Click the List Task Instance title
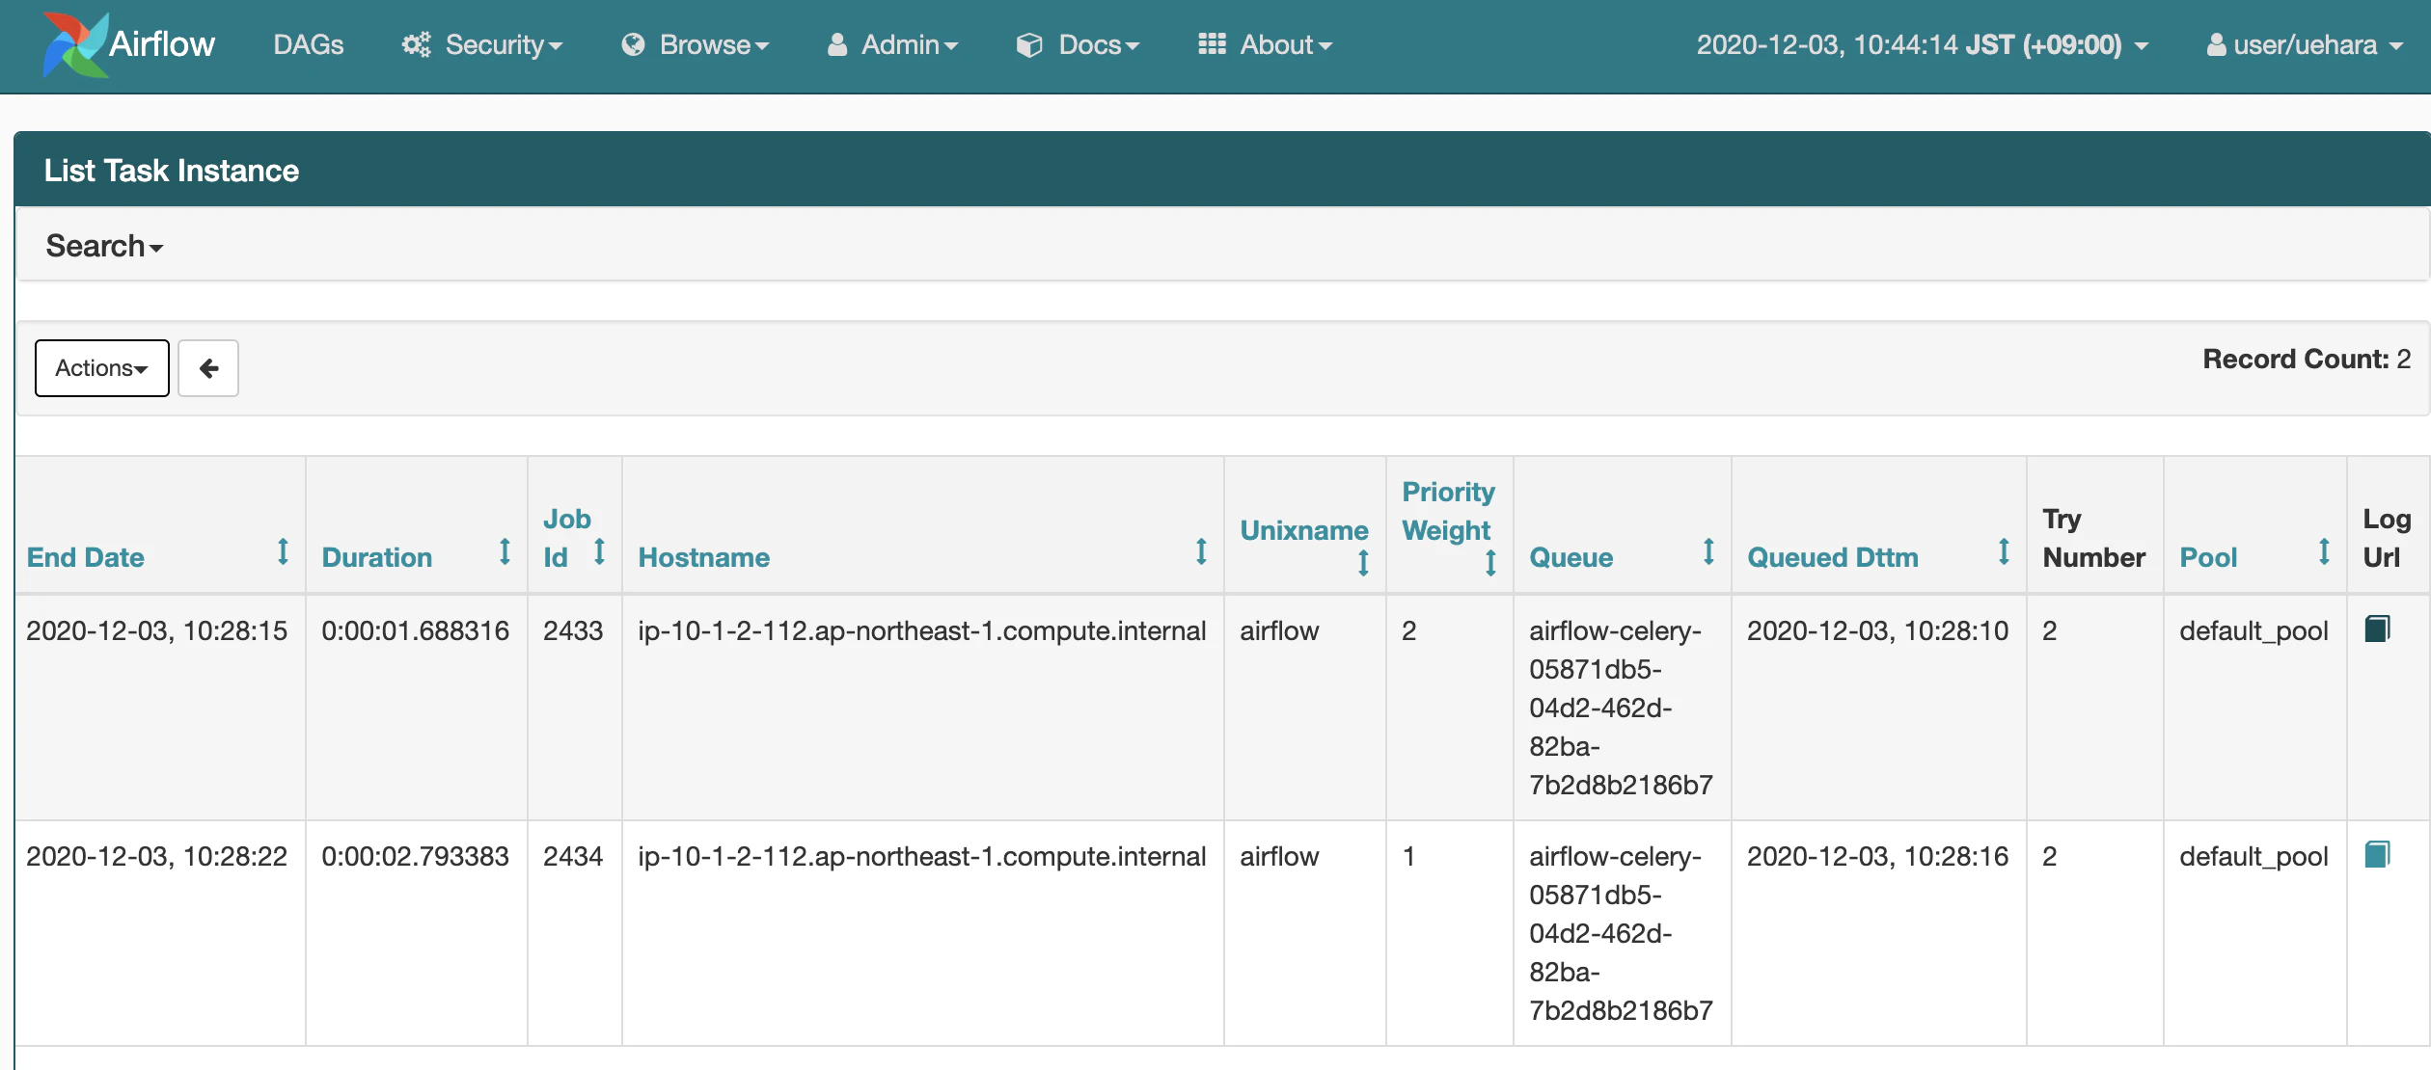 click(x=172, y=171)
